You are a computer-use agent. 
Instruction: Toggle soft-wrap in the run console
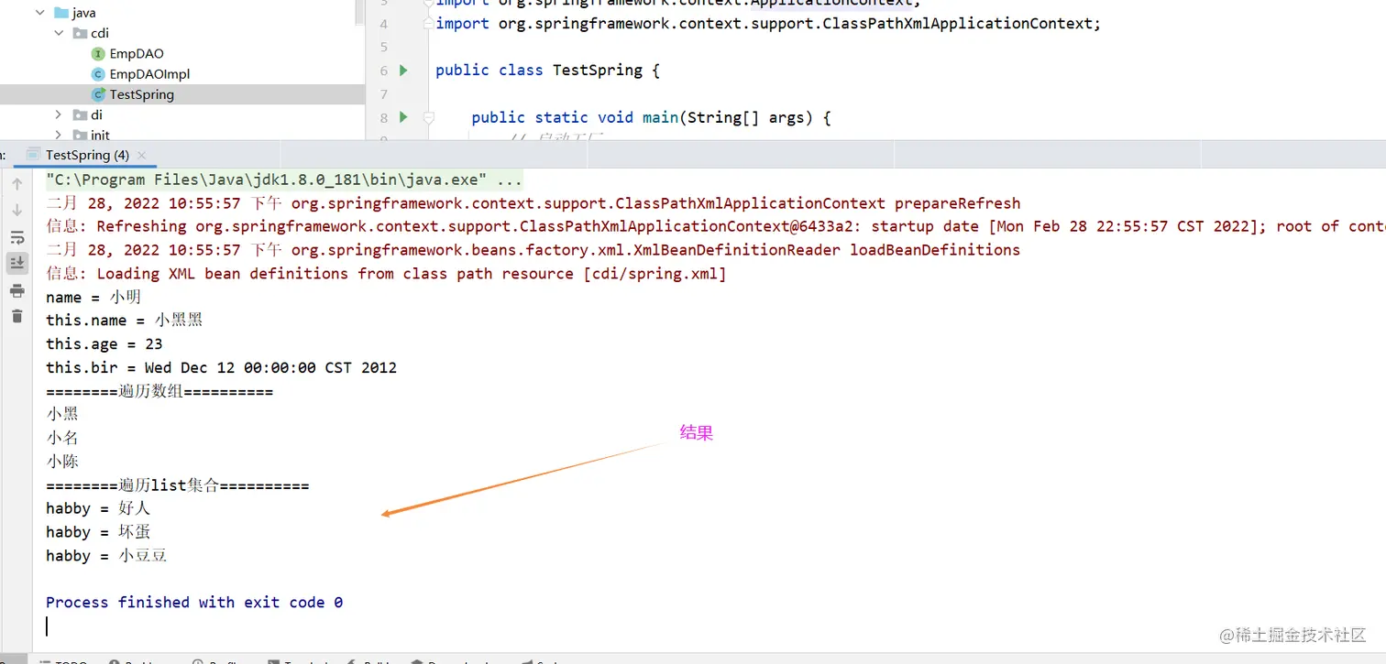[16, 237]
